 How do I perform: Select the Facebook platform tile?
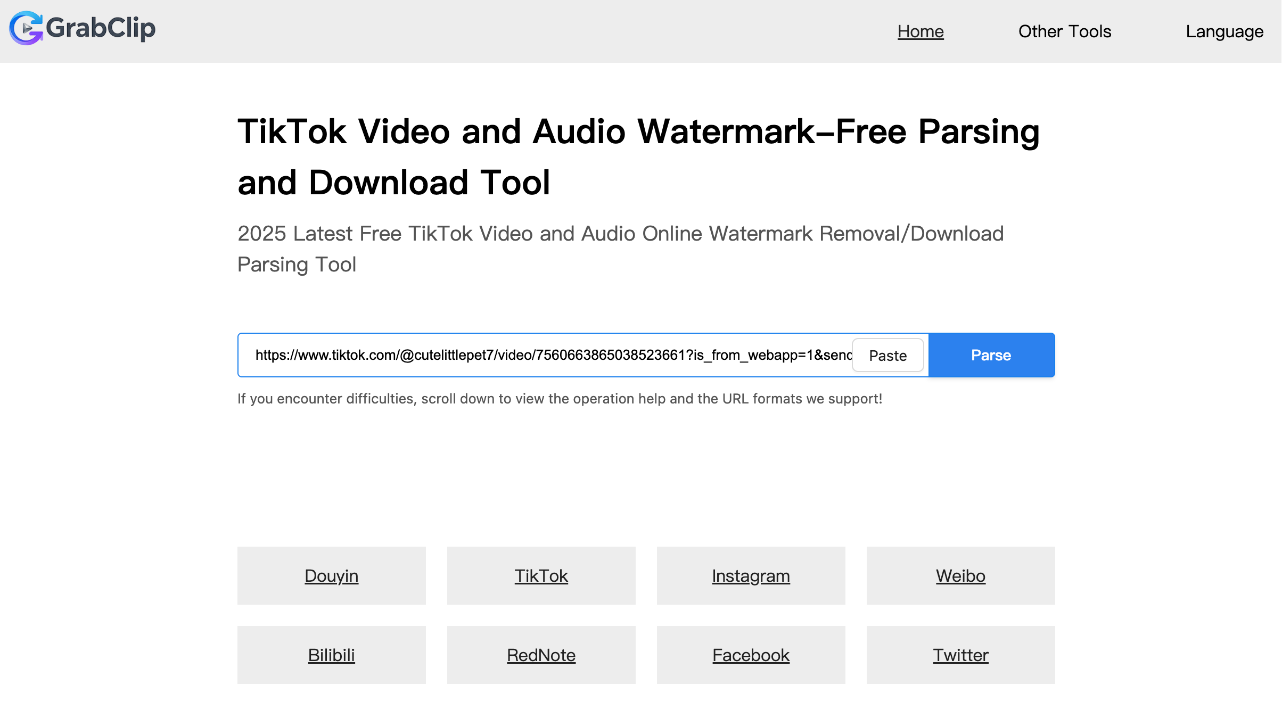(x=751, y=655)
